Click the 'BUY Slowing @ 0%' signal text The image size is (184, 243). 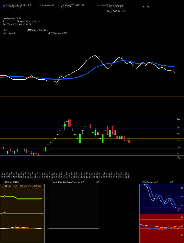click(x=58, y=33)
